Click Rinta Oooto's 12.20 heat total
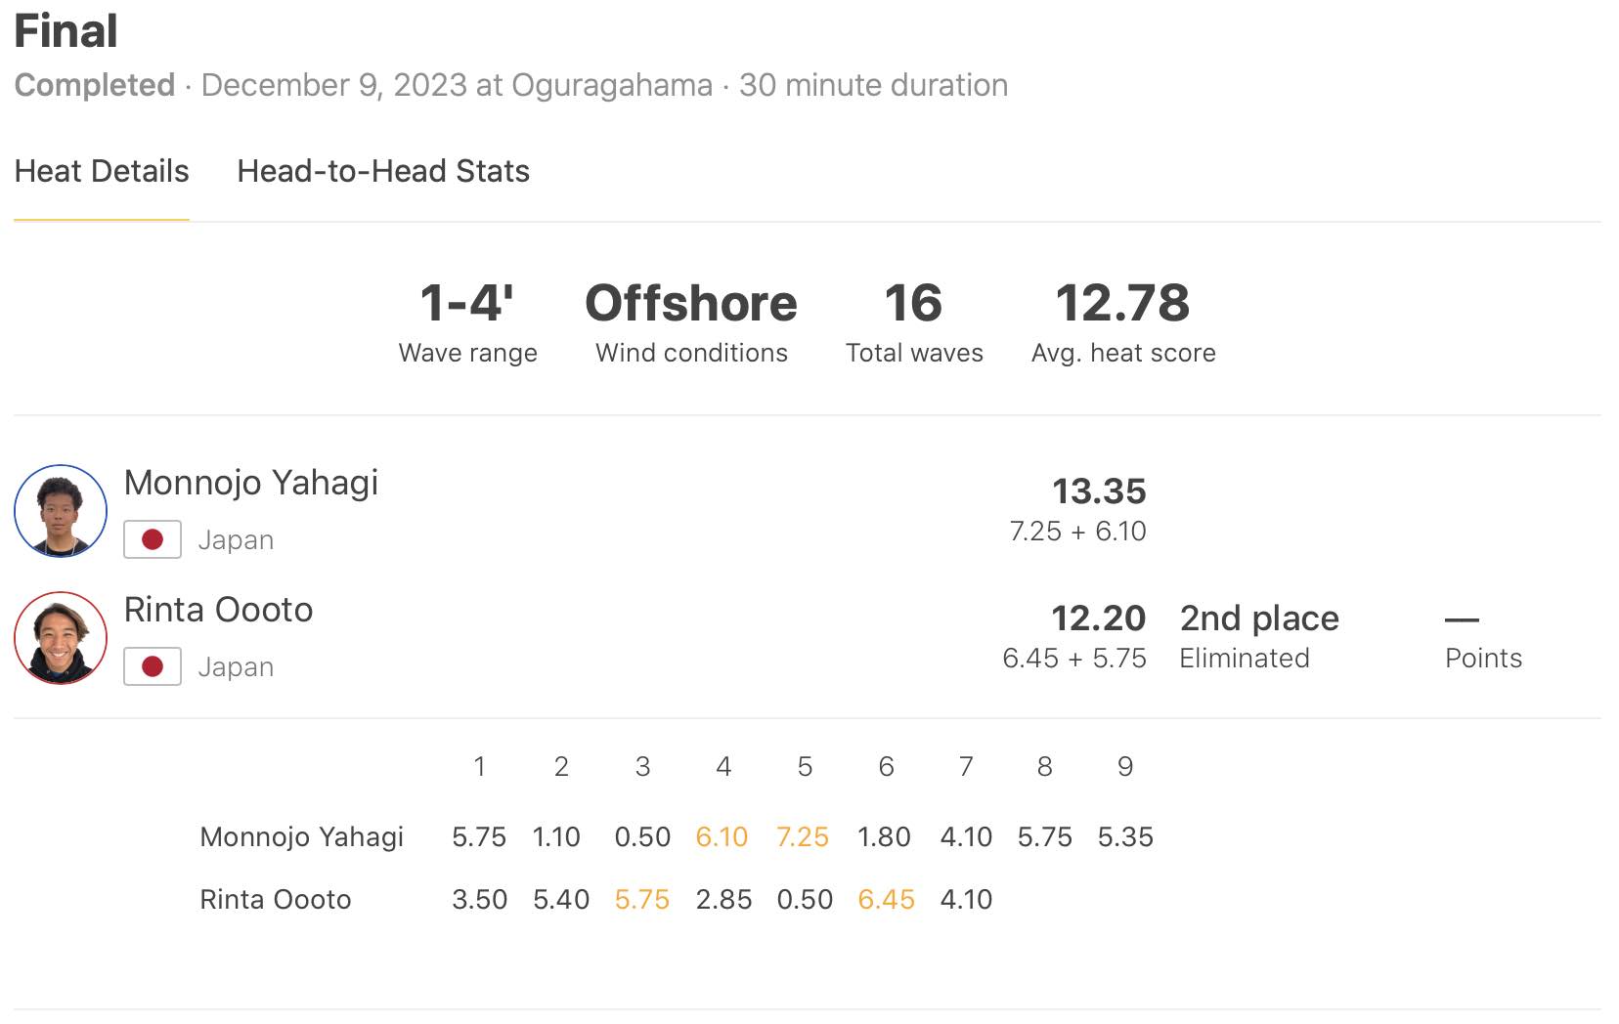Viewport: 1619px width, 1024px height. click(x=1098, y=619)
